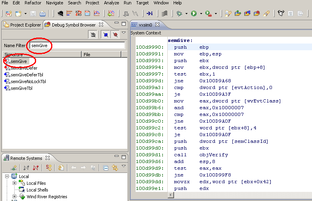Open the Navigate menu
Image resolution: width=312 pixels, height=201 pixels.
[x=55, y=3]
